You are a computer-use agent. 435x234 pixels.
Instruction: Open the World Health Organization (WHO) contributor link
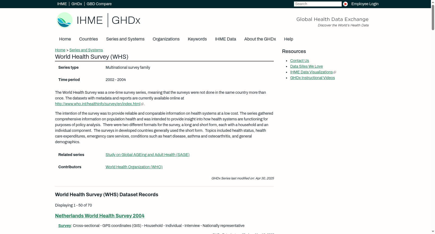(134, 167)
